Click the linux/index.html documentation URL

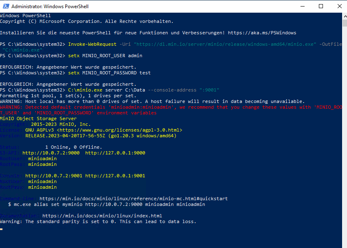click(102, 216)
